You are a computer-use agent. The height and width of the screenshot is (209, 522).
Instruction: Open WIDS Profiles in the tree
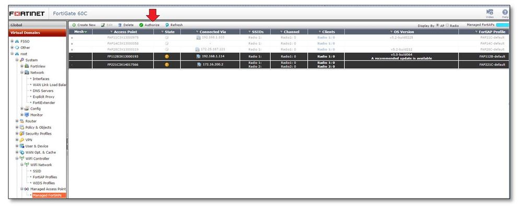[x=43, y=183]
